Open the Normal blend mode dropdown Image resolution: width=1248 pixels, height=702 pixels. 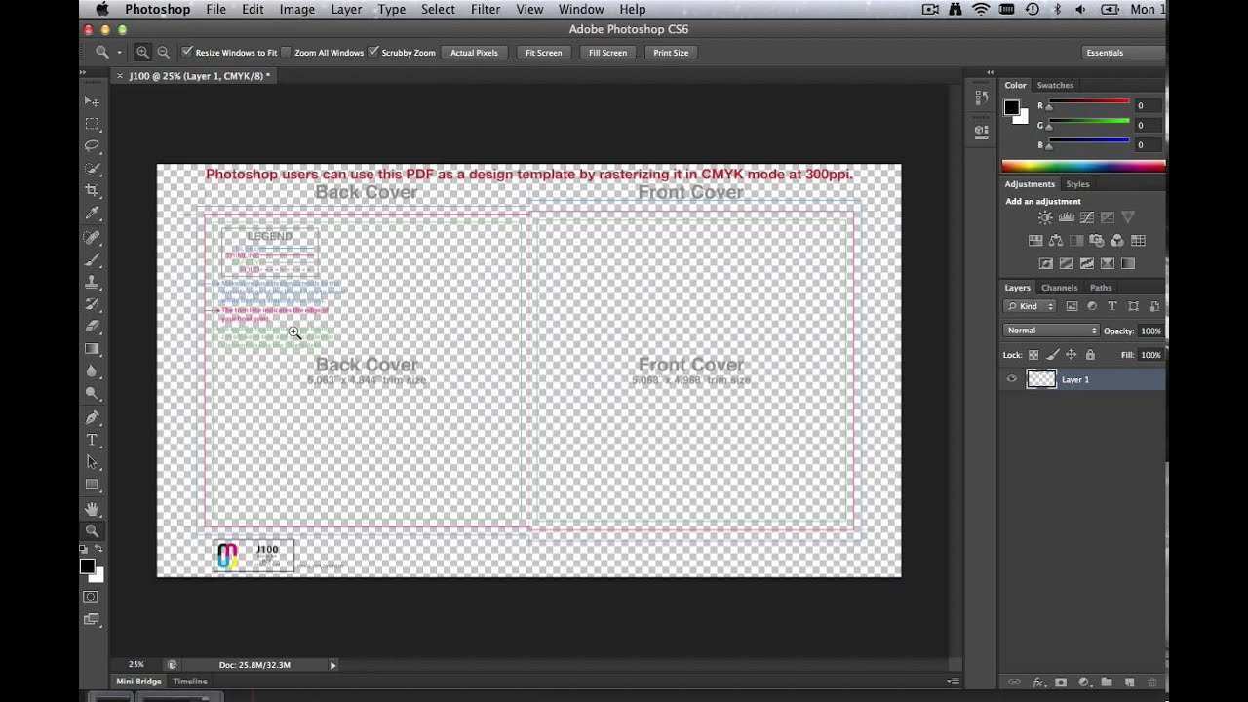[x=1051, y=331]
